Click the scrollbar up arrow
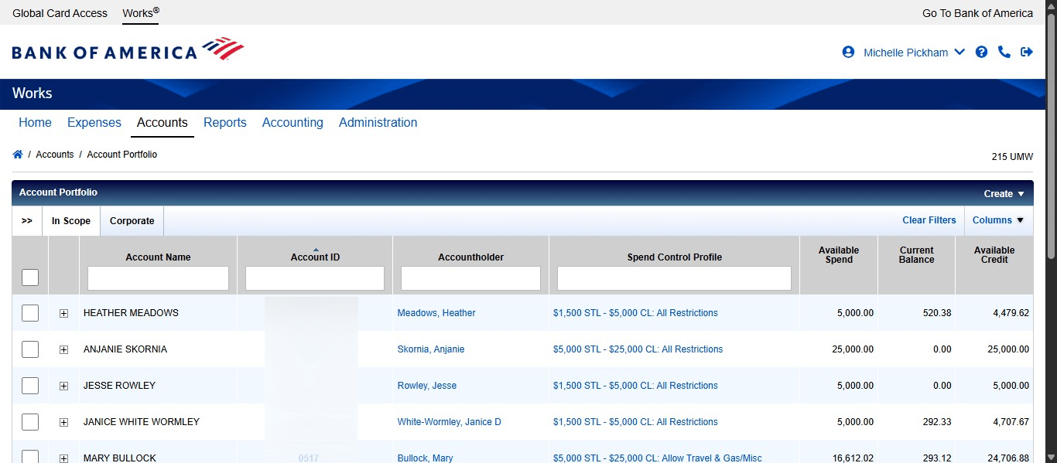 coord(1051,5)
